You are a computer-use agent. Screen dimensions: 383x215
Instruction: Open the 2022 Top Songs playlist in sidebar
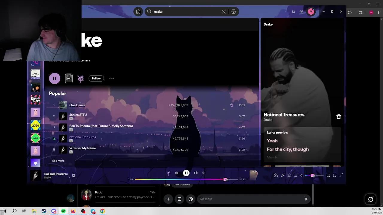(x=35, y=138)
